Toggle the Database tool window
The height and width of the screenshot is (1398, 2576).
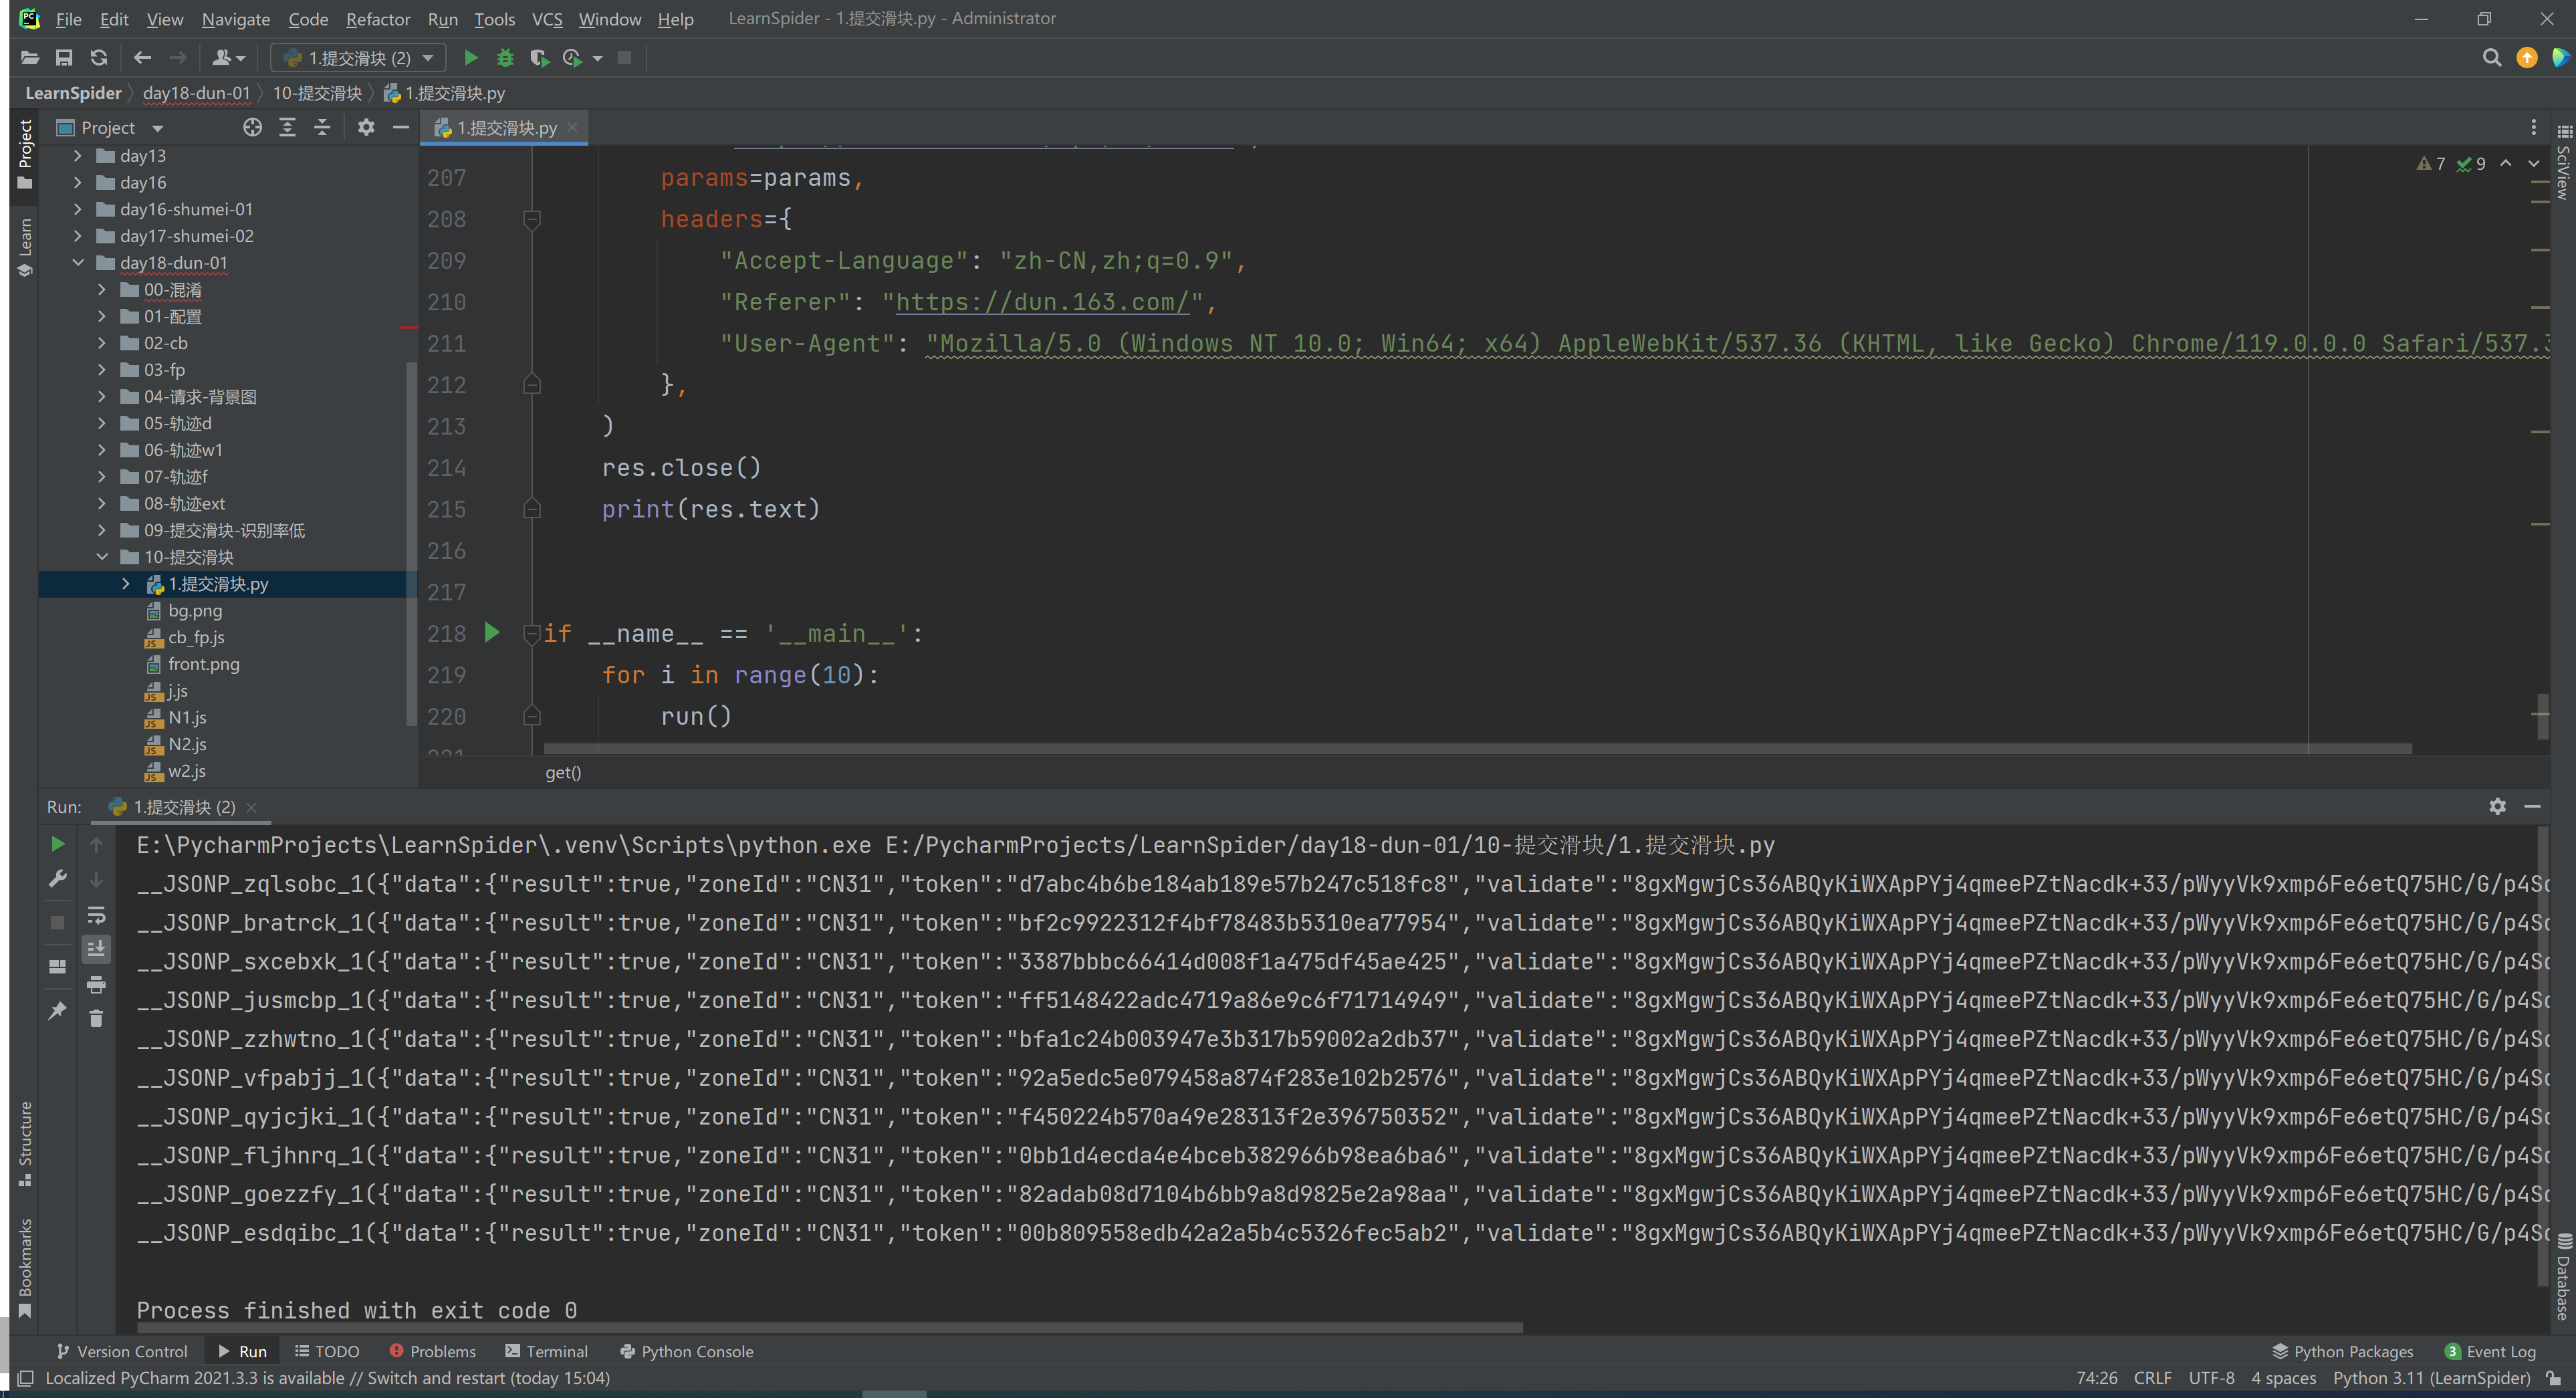pos(2562,1277)
